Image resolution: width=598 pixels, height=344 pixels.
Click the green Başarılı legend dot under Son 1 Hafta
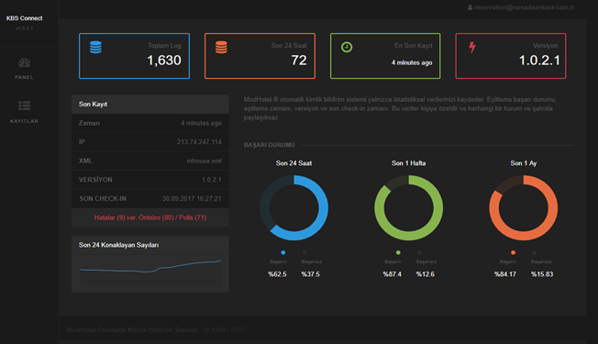[398, 252]
